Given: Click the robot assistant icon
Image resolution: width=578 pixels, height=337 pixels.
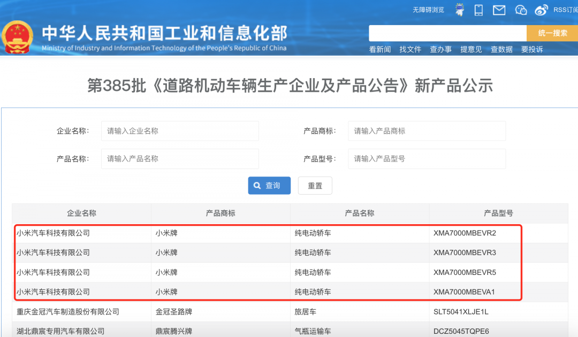Looking at the screenshot, I should point(459,10).
